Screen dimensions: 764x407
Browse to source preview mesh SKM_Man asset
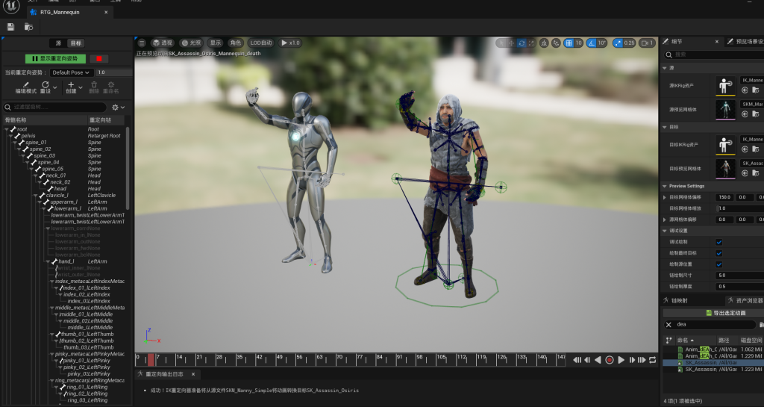click(x=755, y=114)
